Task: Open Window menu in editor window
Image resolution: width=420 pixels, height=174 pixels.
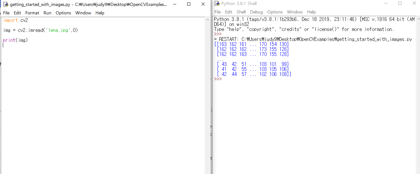Action: click(x=83, y=13)
